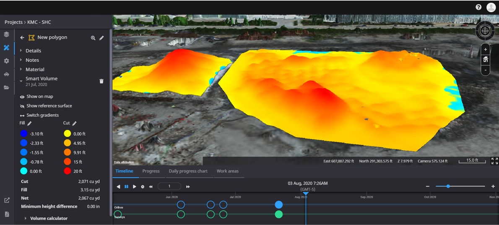Viewport: 499px width, 225px height.
Task: Reset view with the home button
Action: coord(485,60)
